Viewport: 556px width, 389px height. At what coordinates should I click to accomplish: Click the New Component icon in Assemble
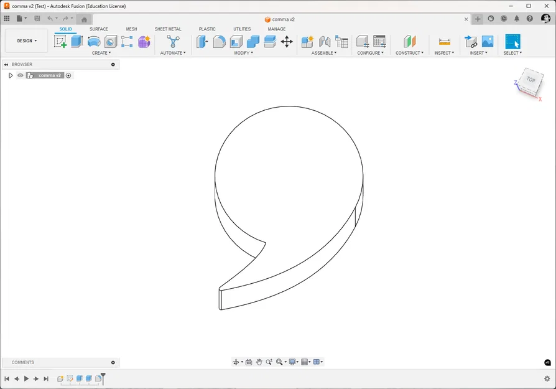coord(307,42)
